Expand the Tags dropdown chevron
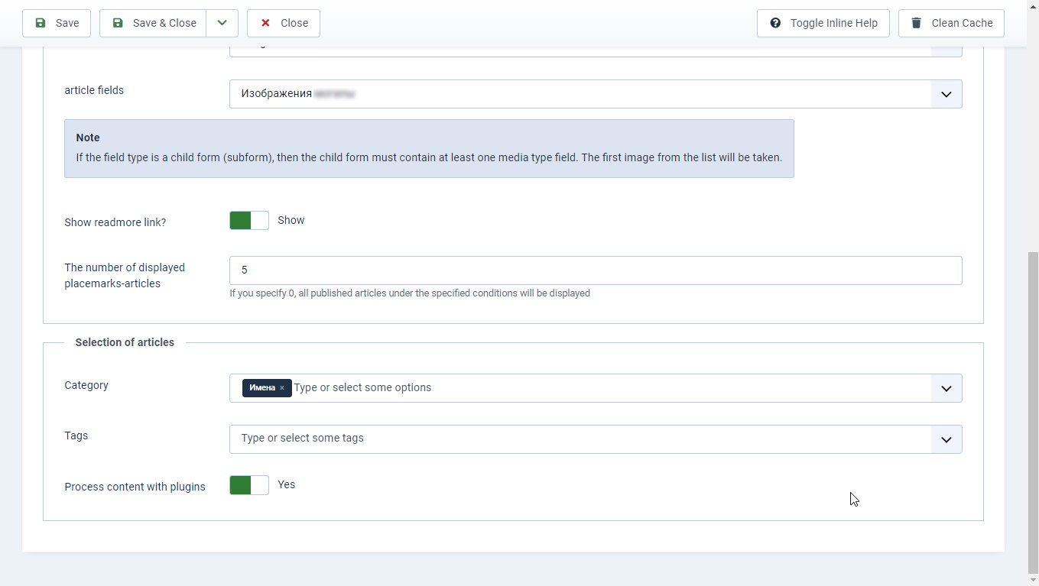 click(x=946, y=439)
